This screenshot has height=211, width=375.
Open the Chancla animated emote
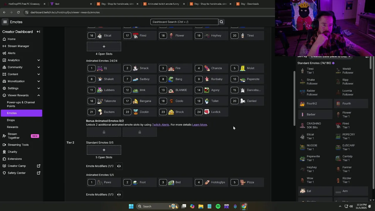click(x=211, y=68)
